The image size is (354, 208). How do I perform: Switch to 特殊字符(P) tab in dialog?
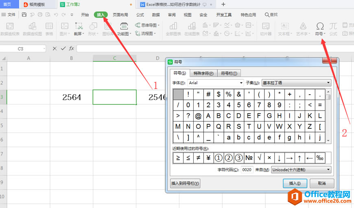(203, 73)
